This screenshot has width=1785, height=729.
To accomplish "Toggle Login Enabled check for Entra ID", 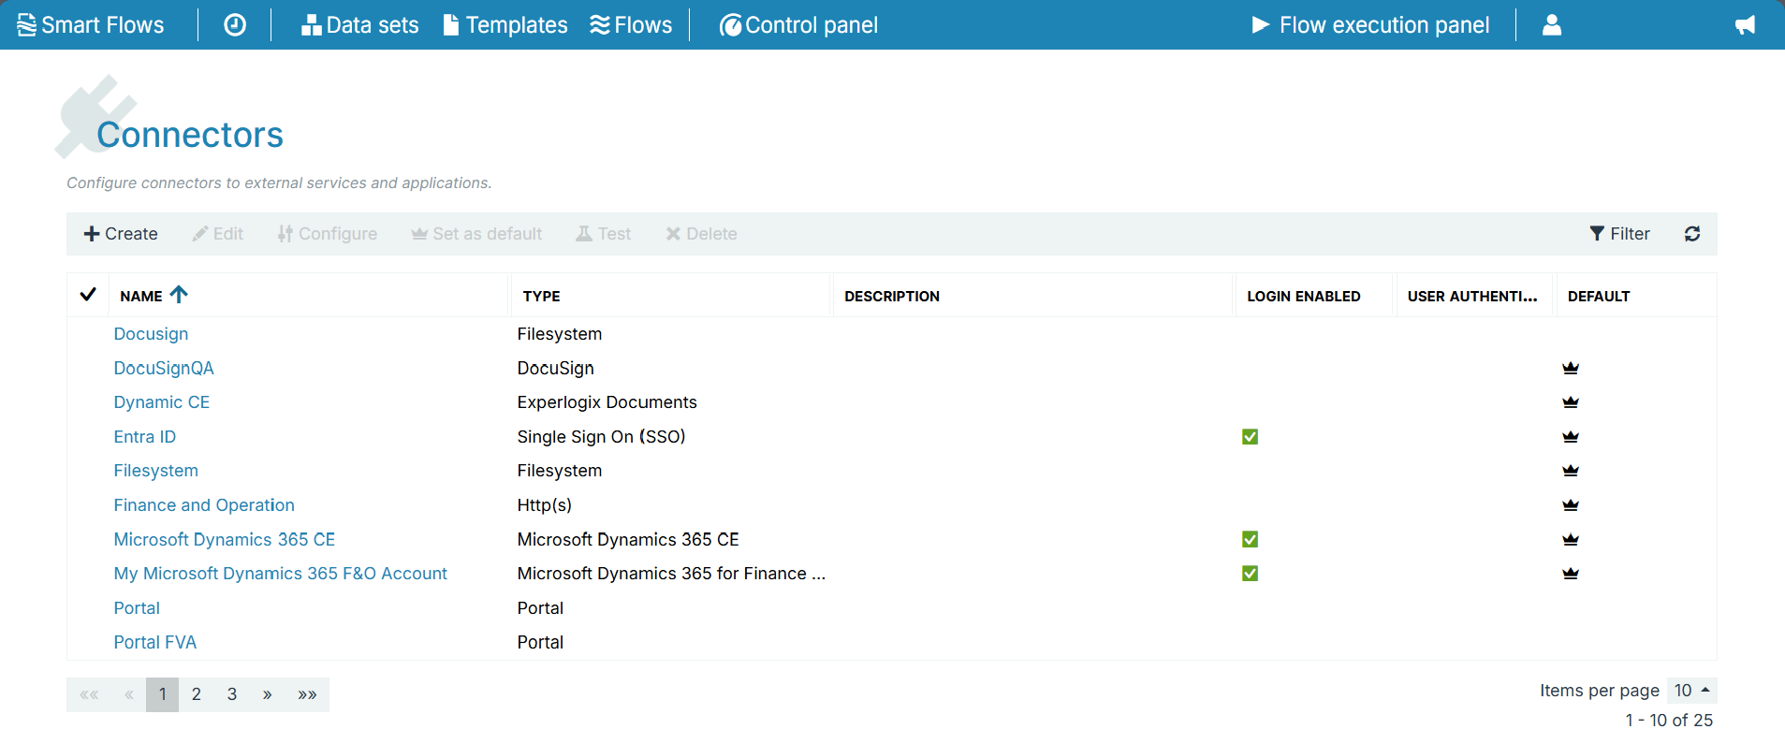I will coord(1250,437).
